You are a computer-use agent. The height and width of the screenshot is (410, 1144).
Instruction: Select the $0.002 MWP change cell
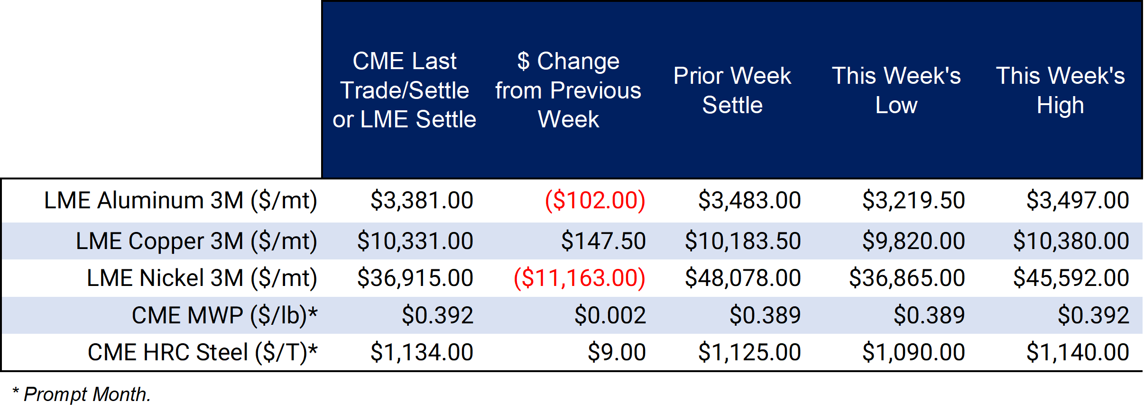pyautogui.click(x=610, y=315)
